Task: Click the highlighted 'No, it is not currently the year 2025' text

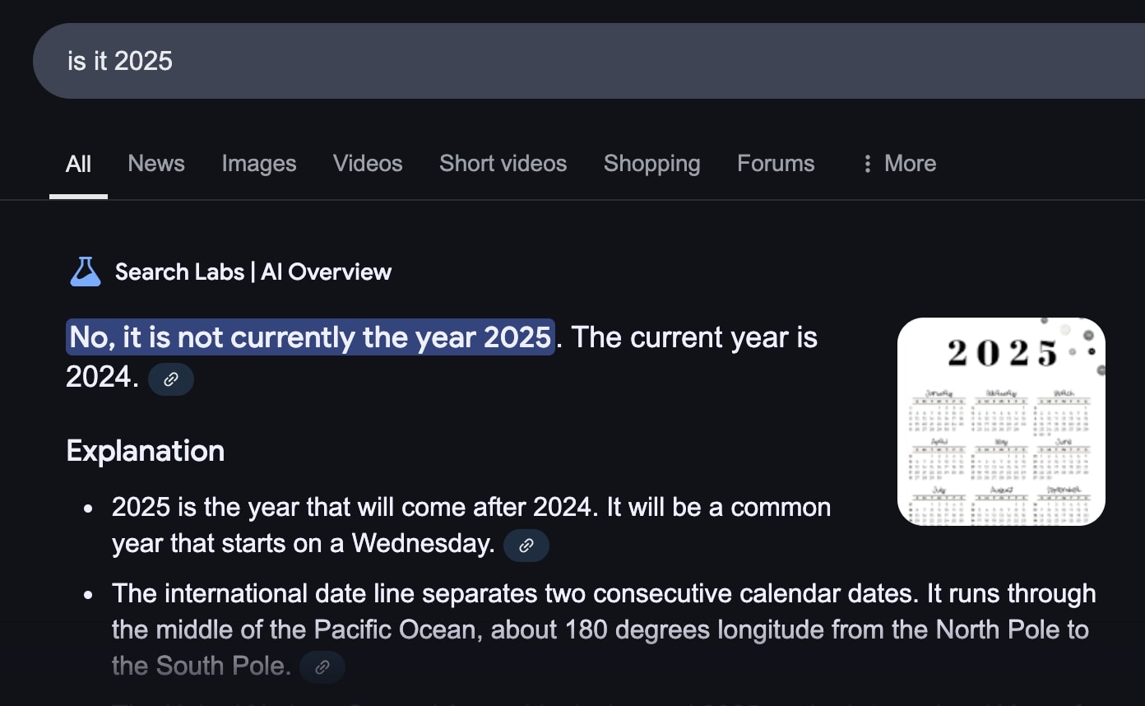Action: pos(310,337)
